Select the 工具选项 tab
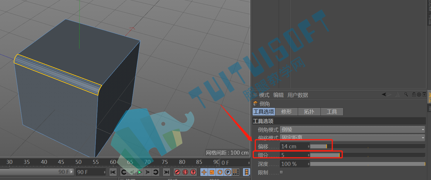Screen dimensions: 431x180 tap(264, 112)
